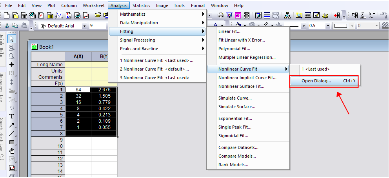389x178 pixels.
Task: Select row header 10
Action: (x=48, y=146)
